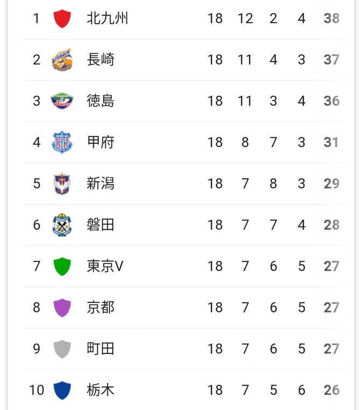The height and width of the screenshot is (410, 360).
Task: Click the 甲府 blue crest emblem
Action: 62,142
